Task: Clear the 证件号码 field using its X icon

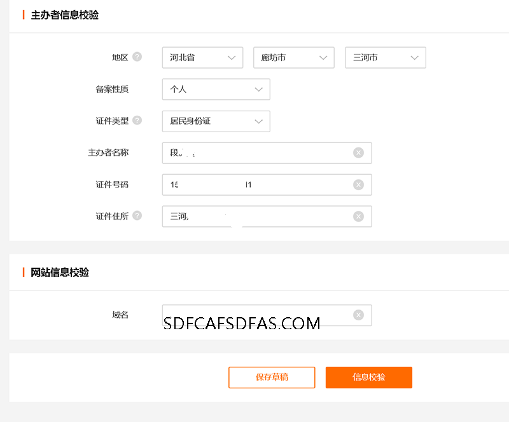Action: [358, 184]
